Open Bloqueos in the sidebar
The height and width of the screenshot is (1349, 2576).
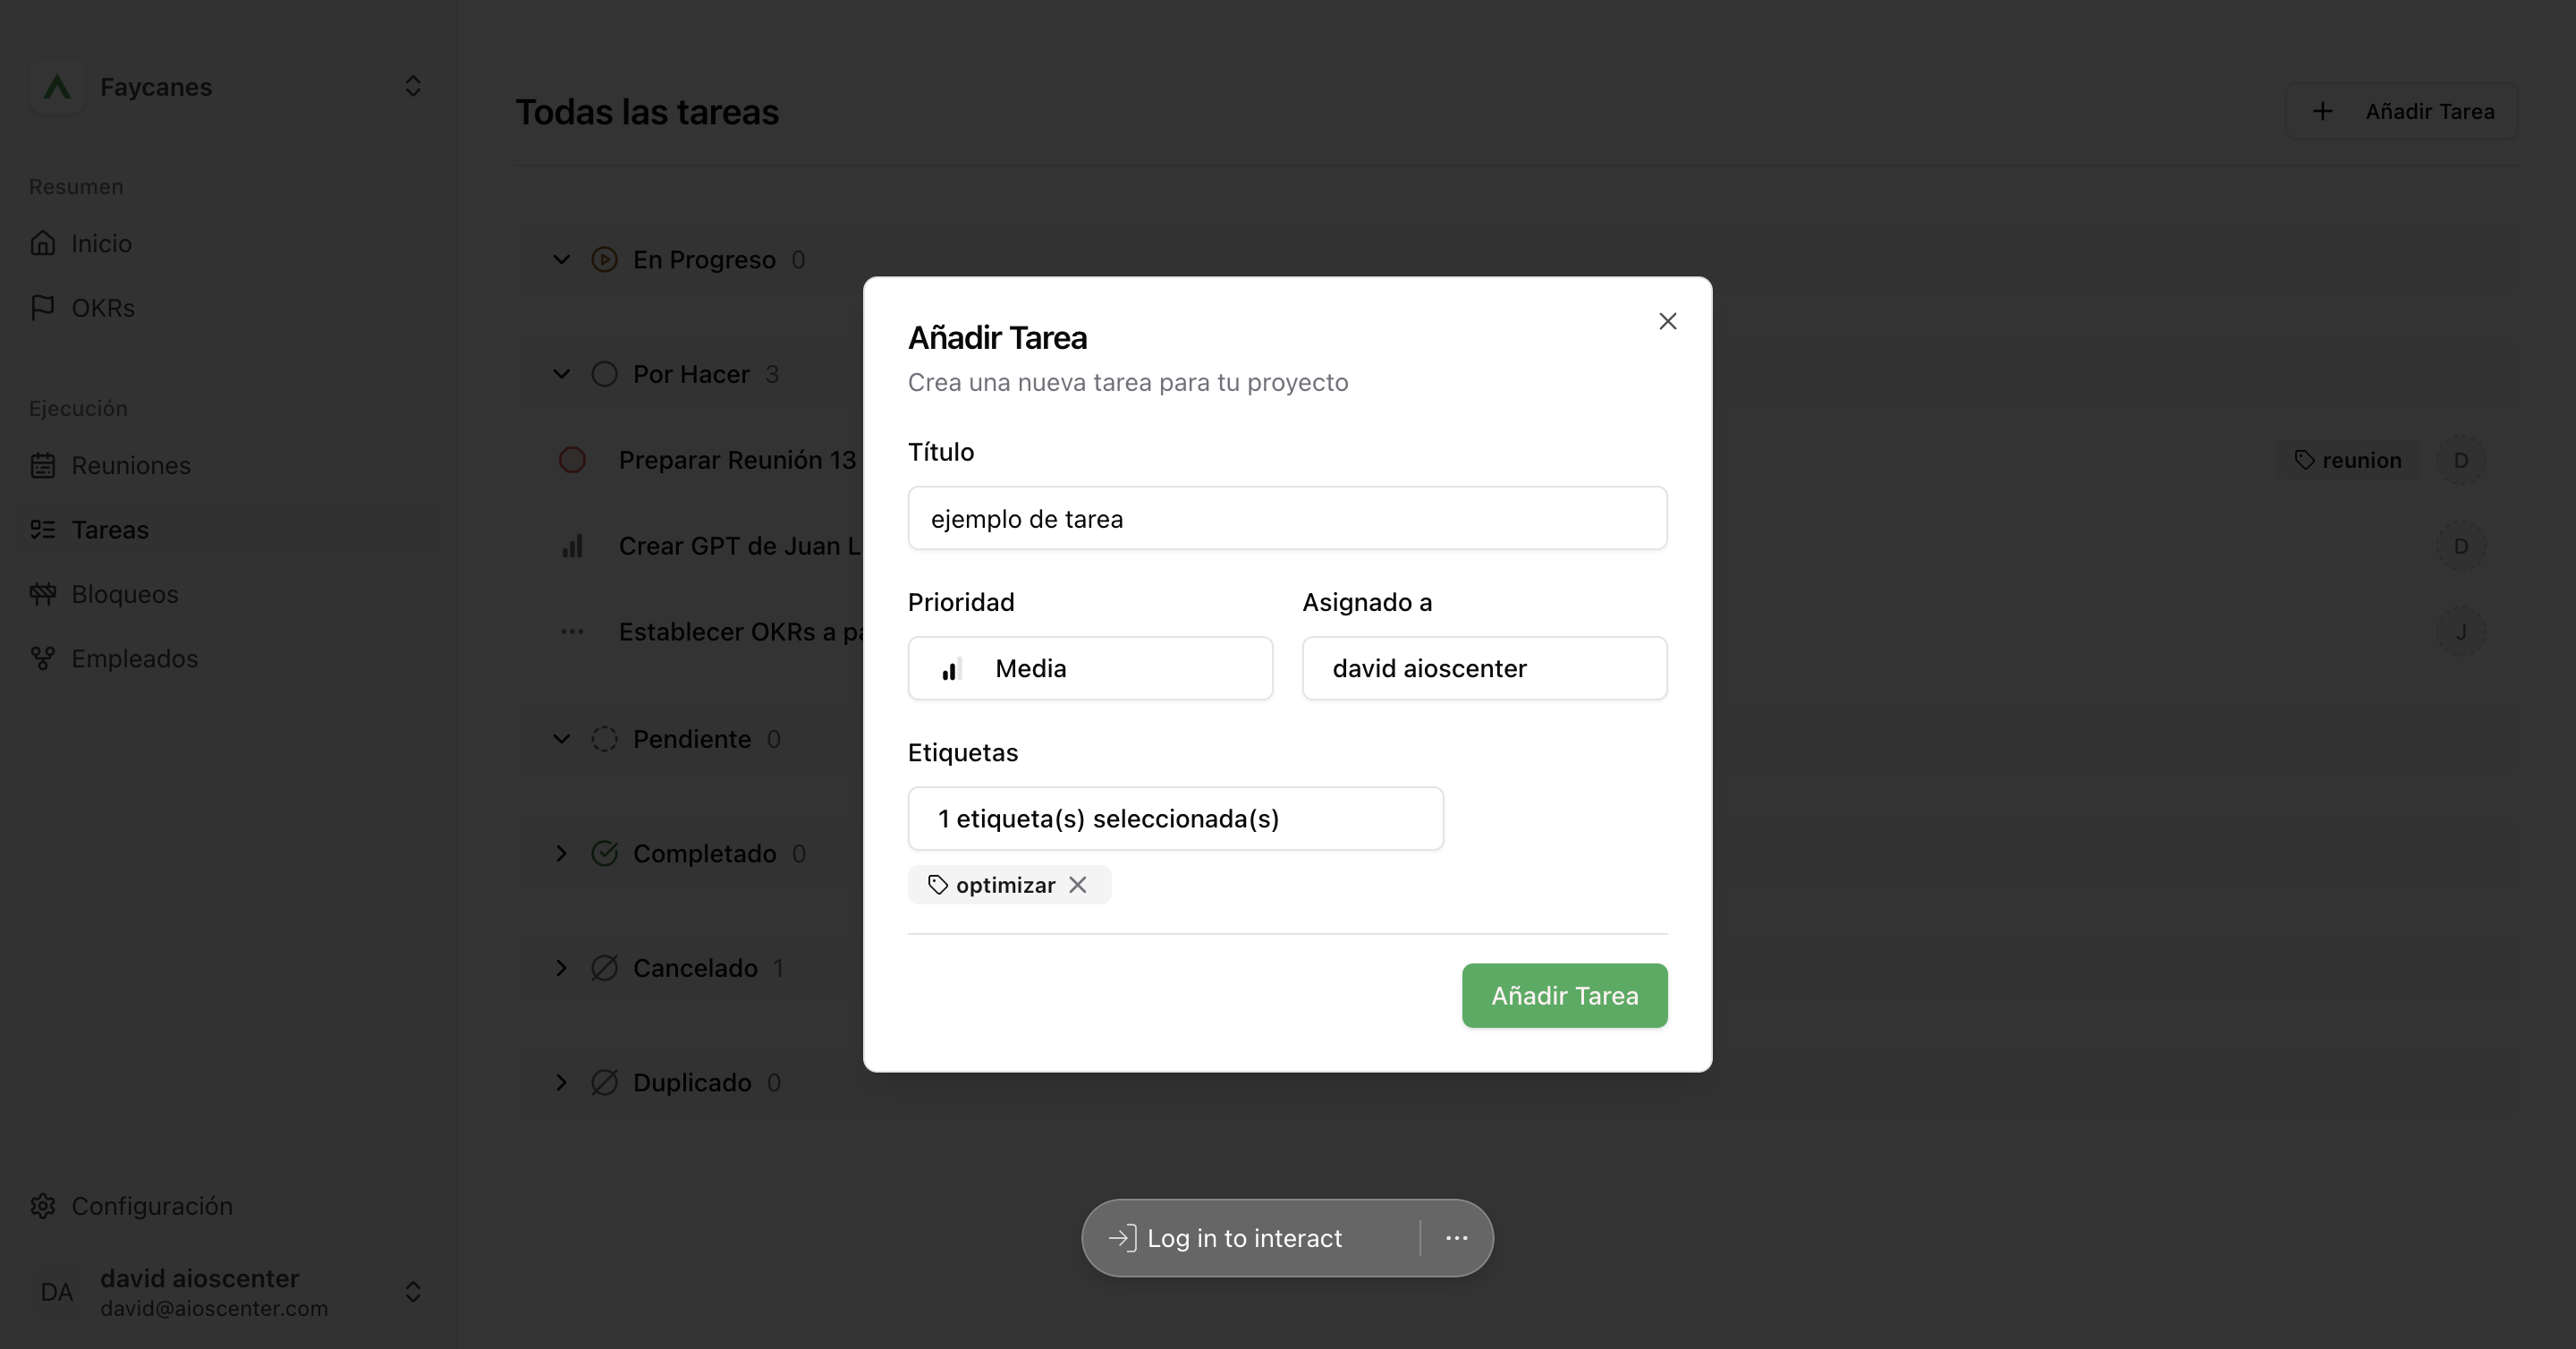click(227, 594)
